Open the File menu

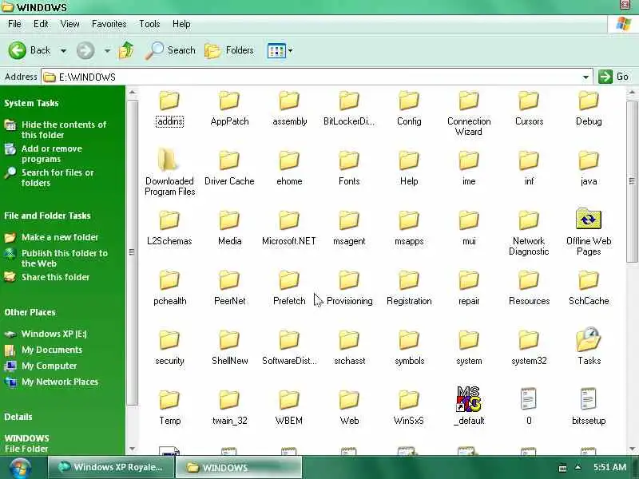click(14, 24)
